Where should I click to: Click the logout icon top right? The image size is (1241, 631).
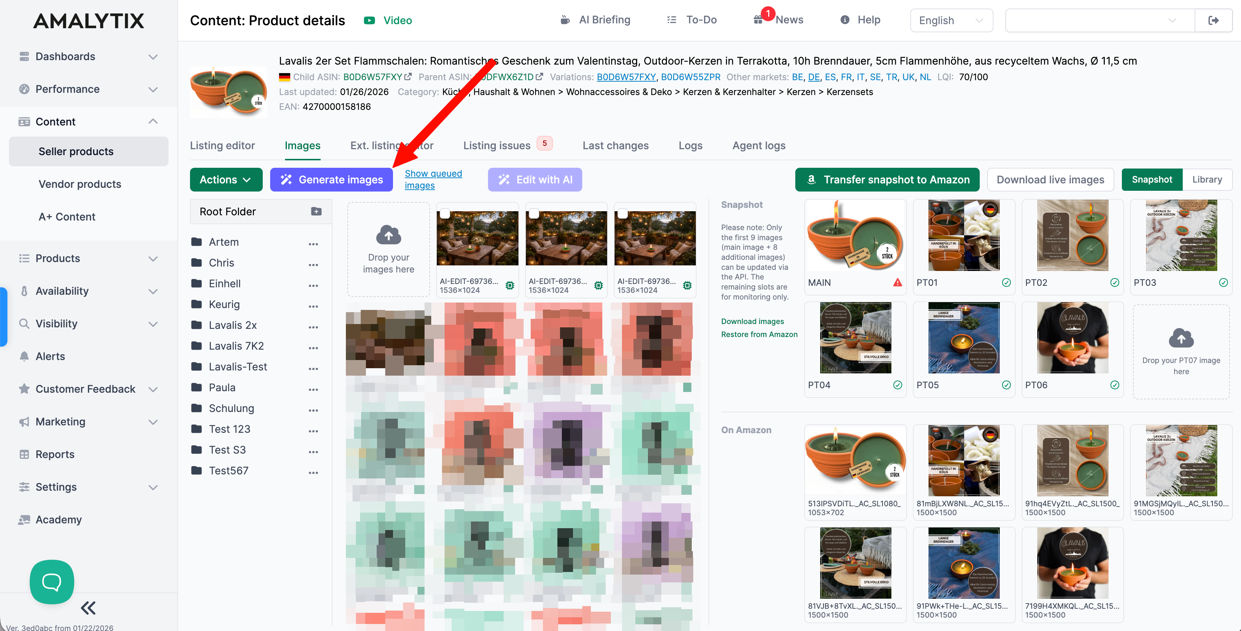1214,20
